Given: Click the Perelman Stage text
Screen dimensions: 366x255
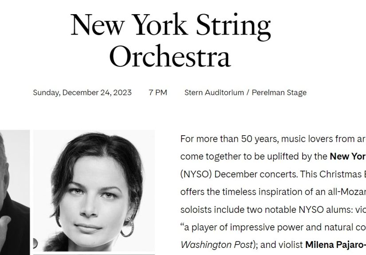Looking at the screenshot, I should click(x=279, y=93).
